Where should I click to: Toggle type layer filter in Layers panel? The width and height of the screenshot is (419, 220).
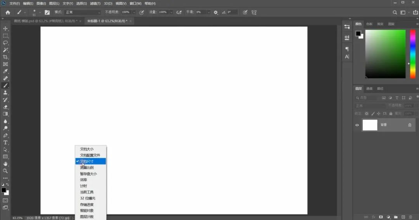[397, 98]
